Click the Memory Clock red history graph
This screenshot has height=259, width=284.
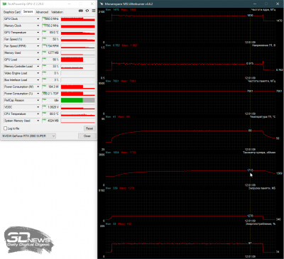[x=78, y=26]
